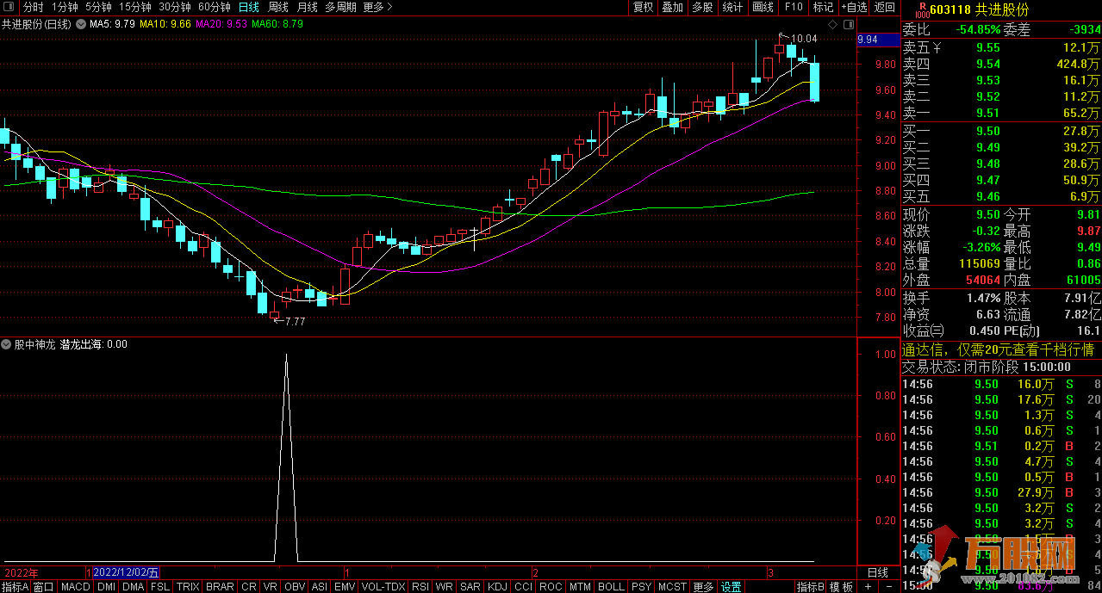Enable the BOLL indicator
The image size is (1102, 593).
click(x=611, y=587)
